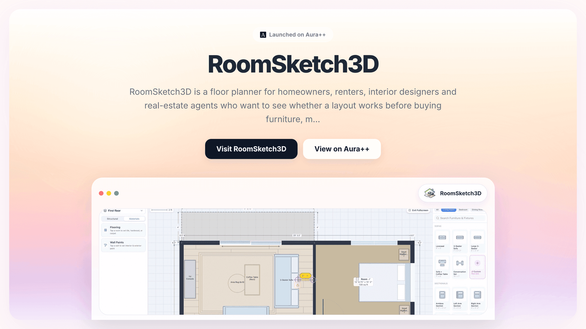Screen dimensions: 586x329
Task: Select the Wall Paints option
Action: click(123, 245)
